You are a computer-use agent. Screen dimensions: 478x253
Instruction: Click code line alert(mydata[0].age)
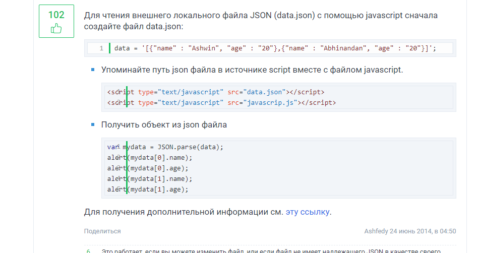click(148, 168)
